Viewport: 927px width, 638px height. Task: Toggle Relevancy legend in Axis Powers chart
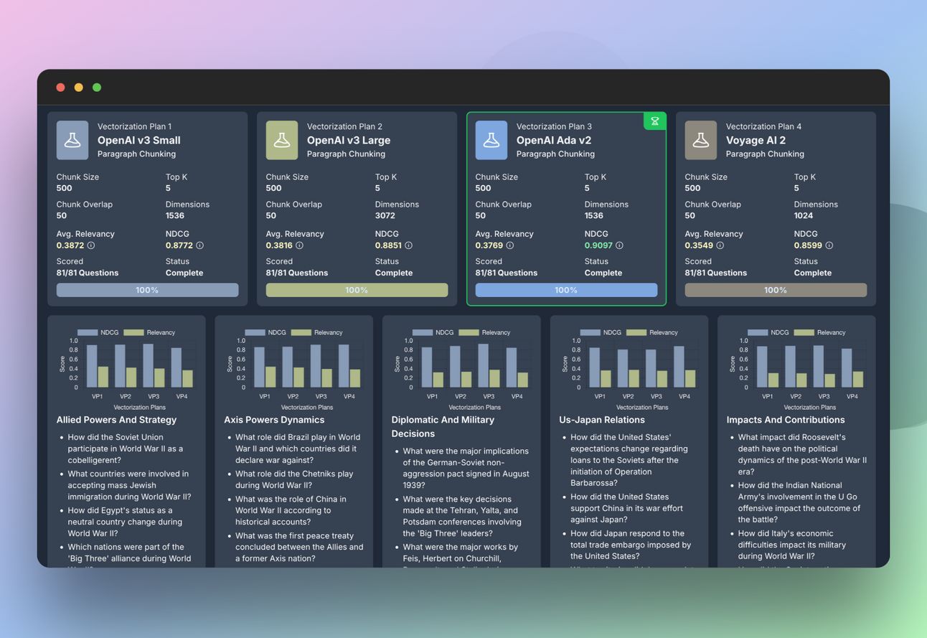tap(301, 332)
